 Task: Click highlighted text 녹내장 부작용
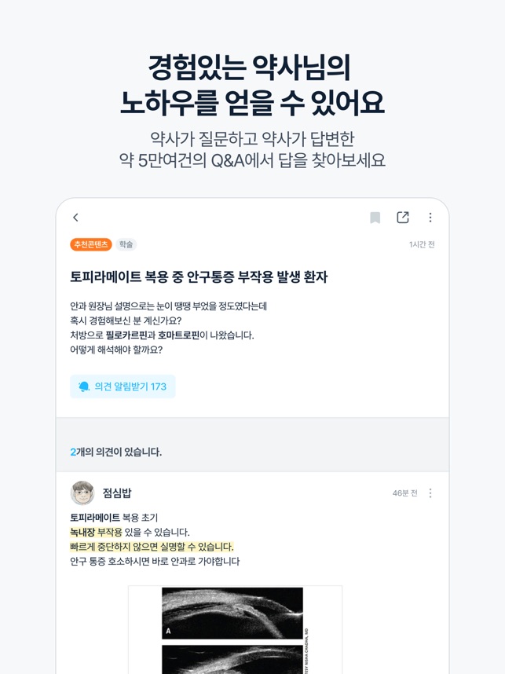coord(97,532)
